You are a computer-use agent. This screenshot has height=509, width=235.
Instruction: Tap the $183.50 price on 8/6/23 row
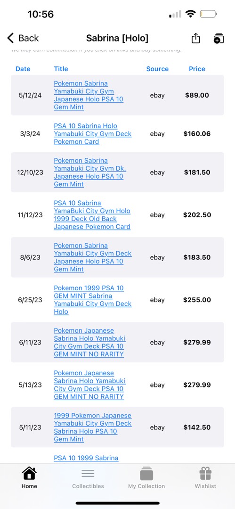(x=197, y=257)
